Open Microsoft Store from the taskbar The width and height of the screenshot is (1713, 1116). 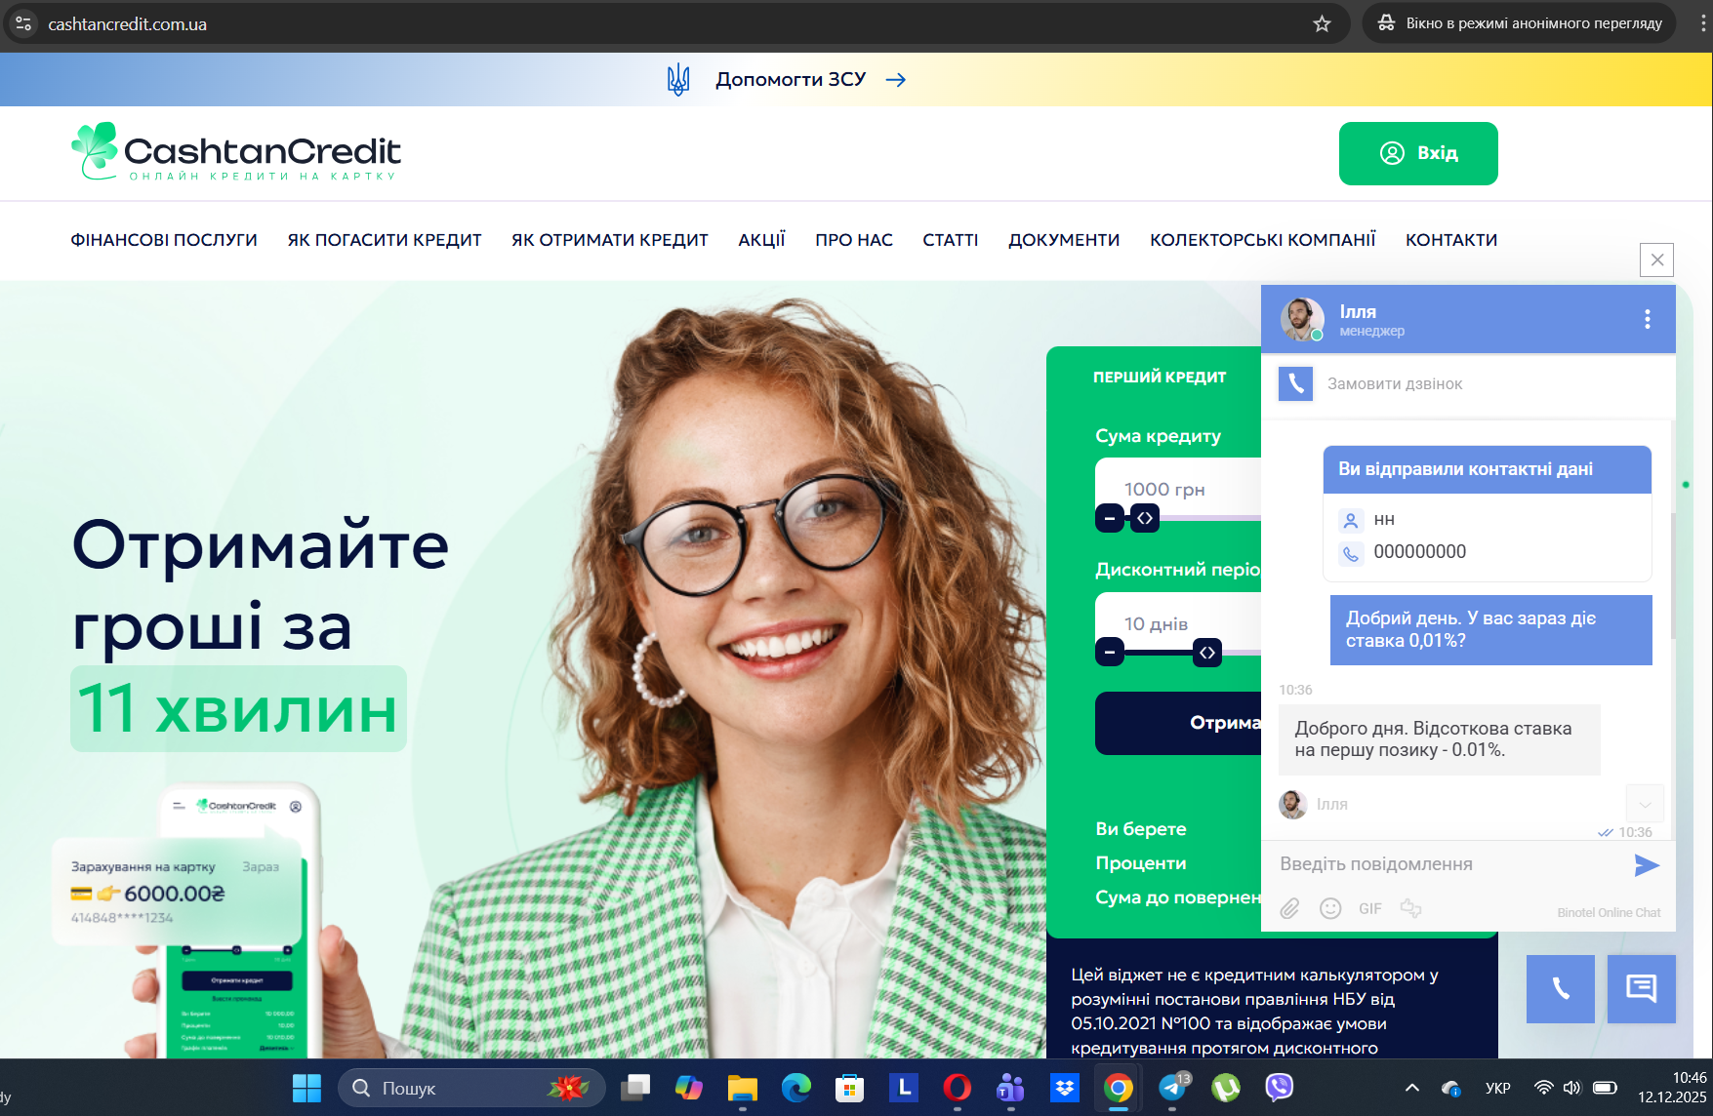pyautogui.click(x=850, y=1088)
